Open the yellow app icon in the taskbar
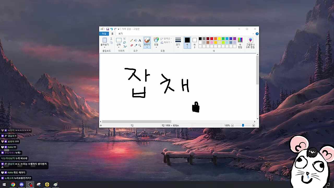This screenshot has width=334, height=188. [47, 185]
